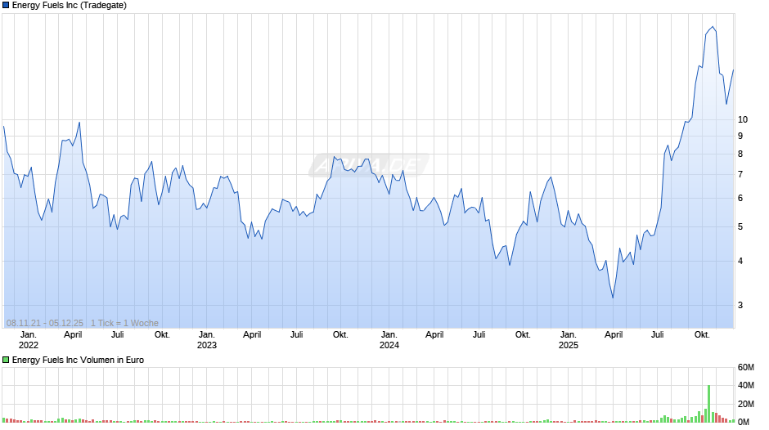Click the price axis label 4
Image resolution: width=769 pixels, height=430 pixels.
pyautogui.click(x=740, y=262)
